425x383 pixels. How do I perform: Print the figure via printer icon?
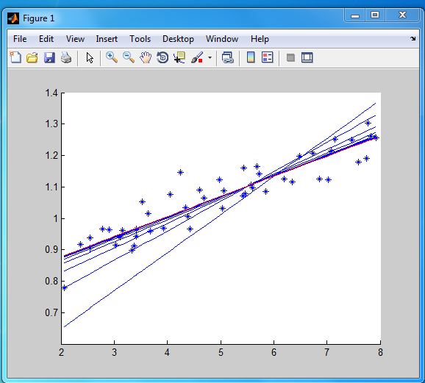tap(66, 58)
